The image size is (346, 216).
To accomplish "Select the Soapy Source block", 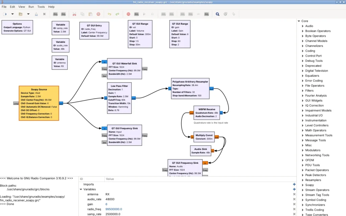I will tap(39, 103).
